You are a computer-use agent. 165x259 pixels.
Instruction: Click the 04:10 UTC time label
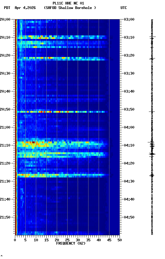[129, 145]
